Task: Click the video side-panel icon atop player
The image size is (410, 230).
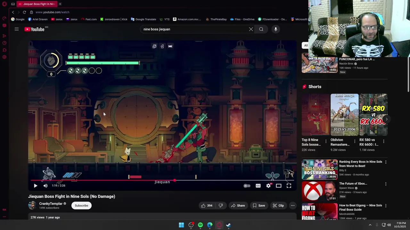Action: coord(162,46)
